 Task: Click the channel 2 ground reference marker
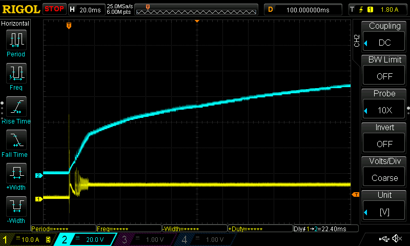(x=39, y=175)
